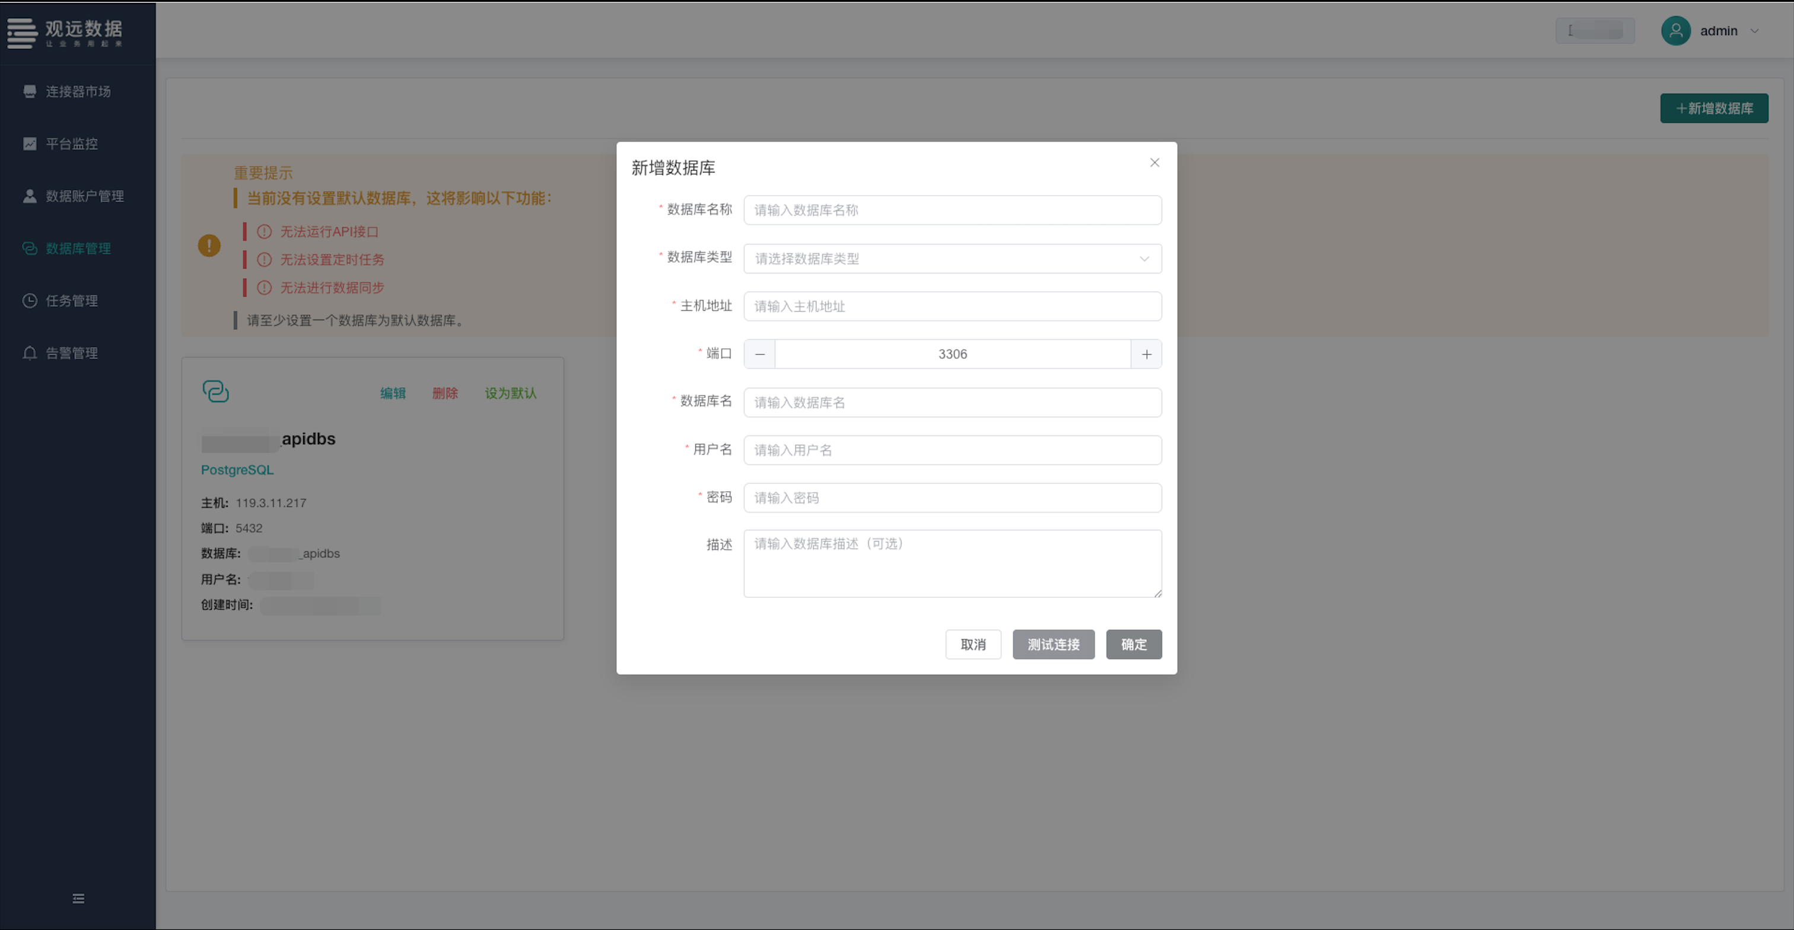Confirm with the 确定 button
This screenshot has width=1794, height=930.
[1133, 645]
